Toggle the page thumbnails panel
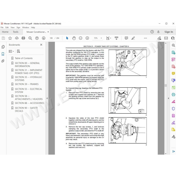Screen dimensions: 176x176 (x=3, y=47)
